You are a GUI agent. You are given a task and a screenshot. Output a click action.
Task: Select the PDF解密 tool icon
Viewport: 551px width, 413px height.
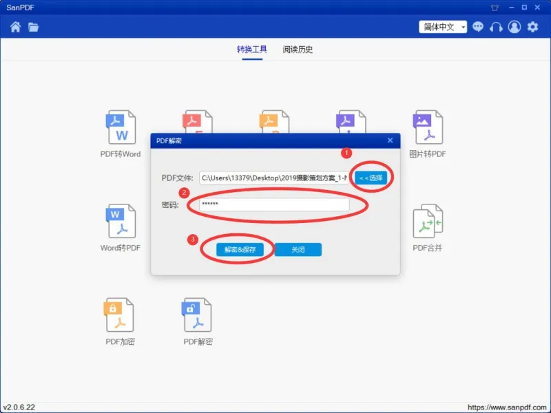point(197,315)
